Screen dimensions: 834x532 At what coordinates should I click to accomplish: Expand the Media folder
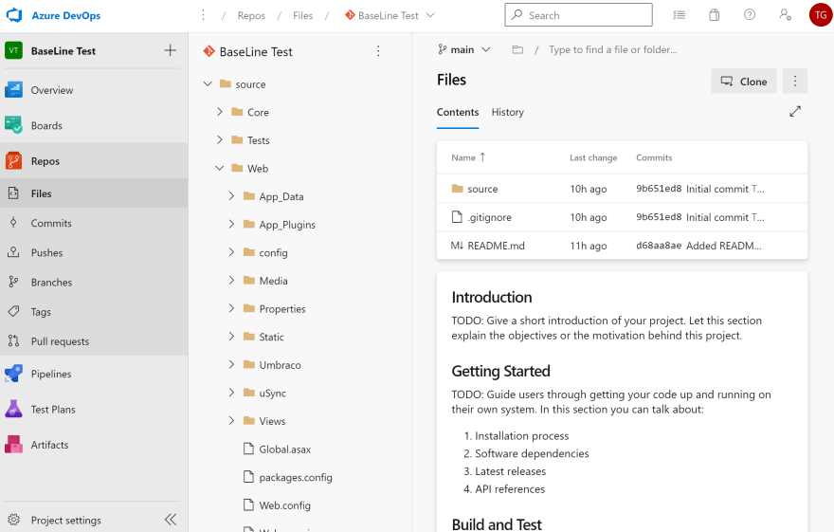231,280
